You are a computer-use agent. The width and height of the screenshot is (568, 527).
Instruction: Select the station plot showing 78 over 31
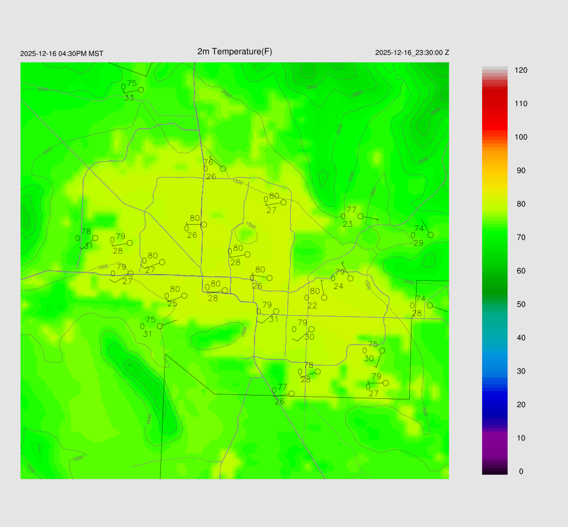pyautogui.click(x=95, y=238)
